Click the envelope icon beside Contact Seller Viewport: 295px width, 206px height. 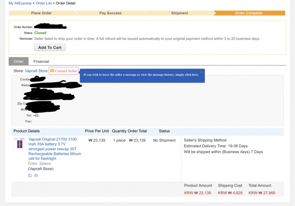click(x=52, y=71)
